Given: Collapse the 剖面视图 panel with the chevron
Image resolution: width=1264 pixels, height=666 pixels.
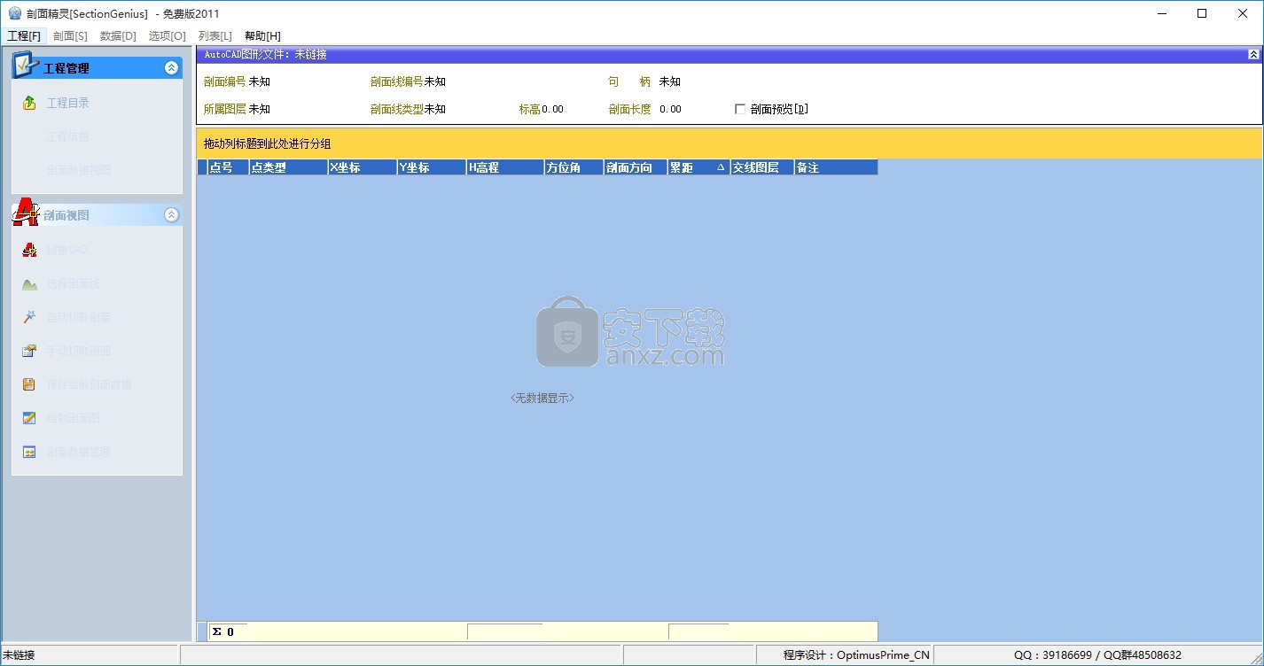Looking at the screenshot, I should 172,215.
